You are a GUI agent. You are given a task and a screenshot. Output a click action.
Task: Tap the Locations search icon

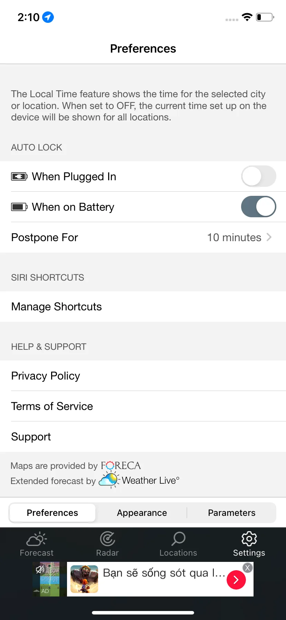(x=178, y=539)
